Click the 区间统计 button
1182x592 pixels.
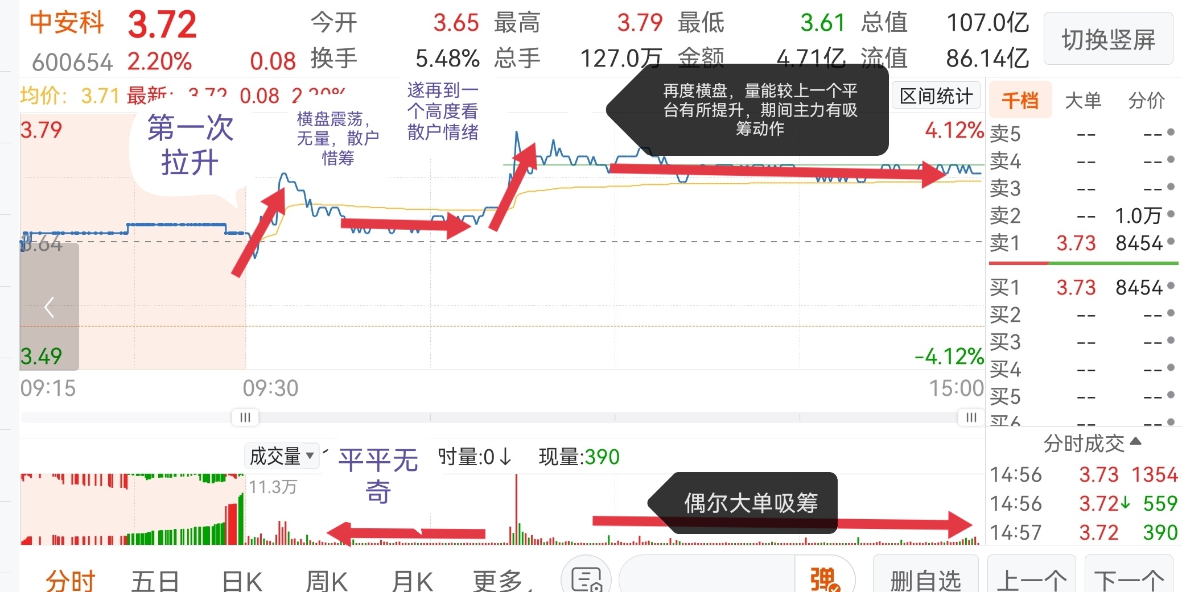[936, 96]
